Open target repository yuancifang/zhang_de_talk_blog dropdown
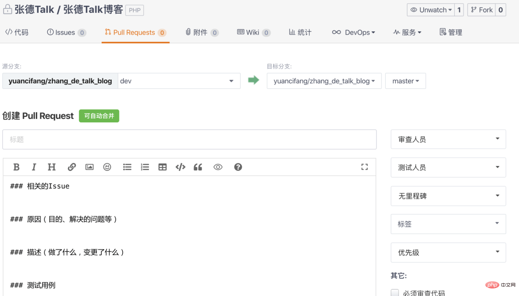 pyautogui.click(x=324, y=81)
